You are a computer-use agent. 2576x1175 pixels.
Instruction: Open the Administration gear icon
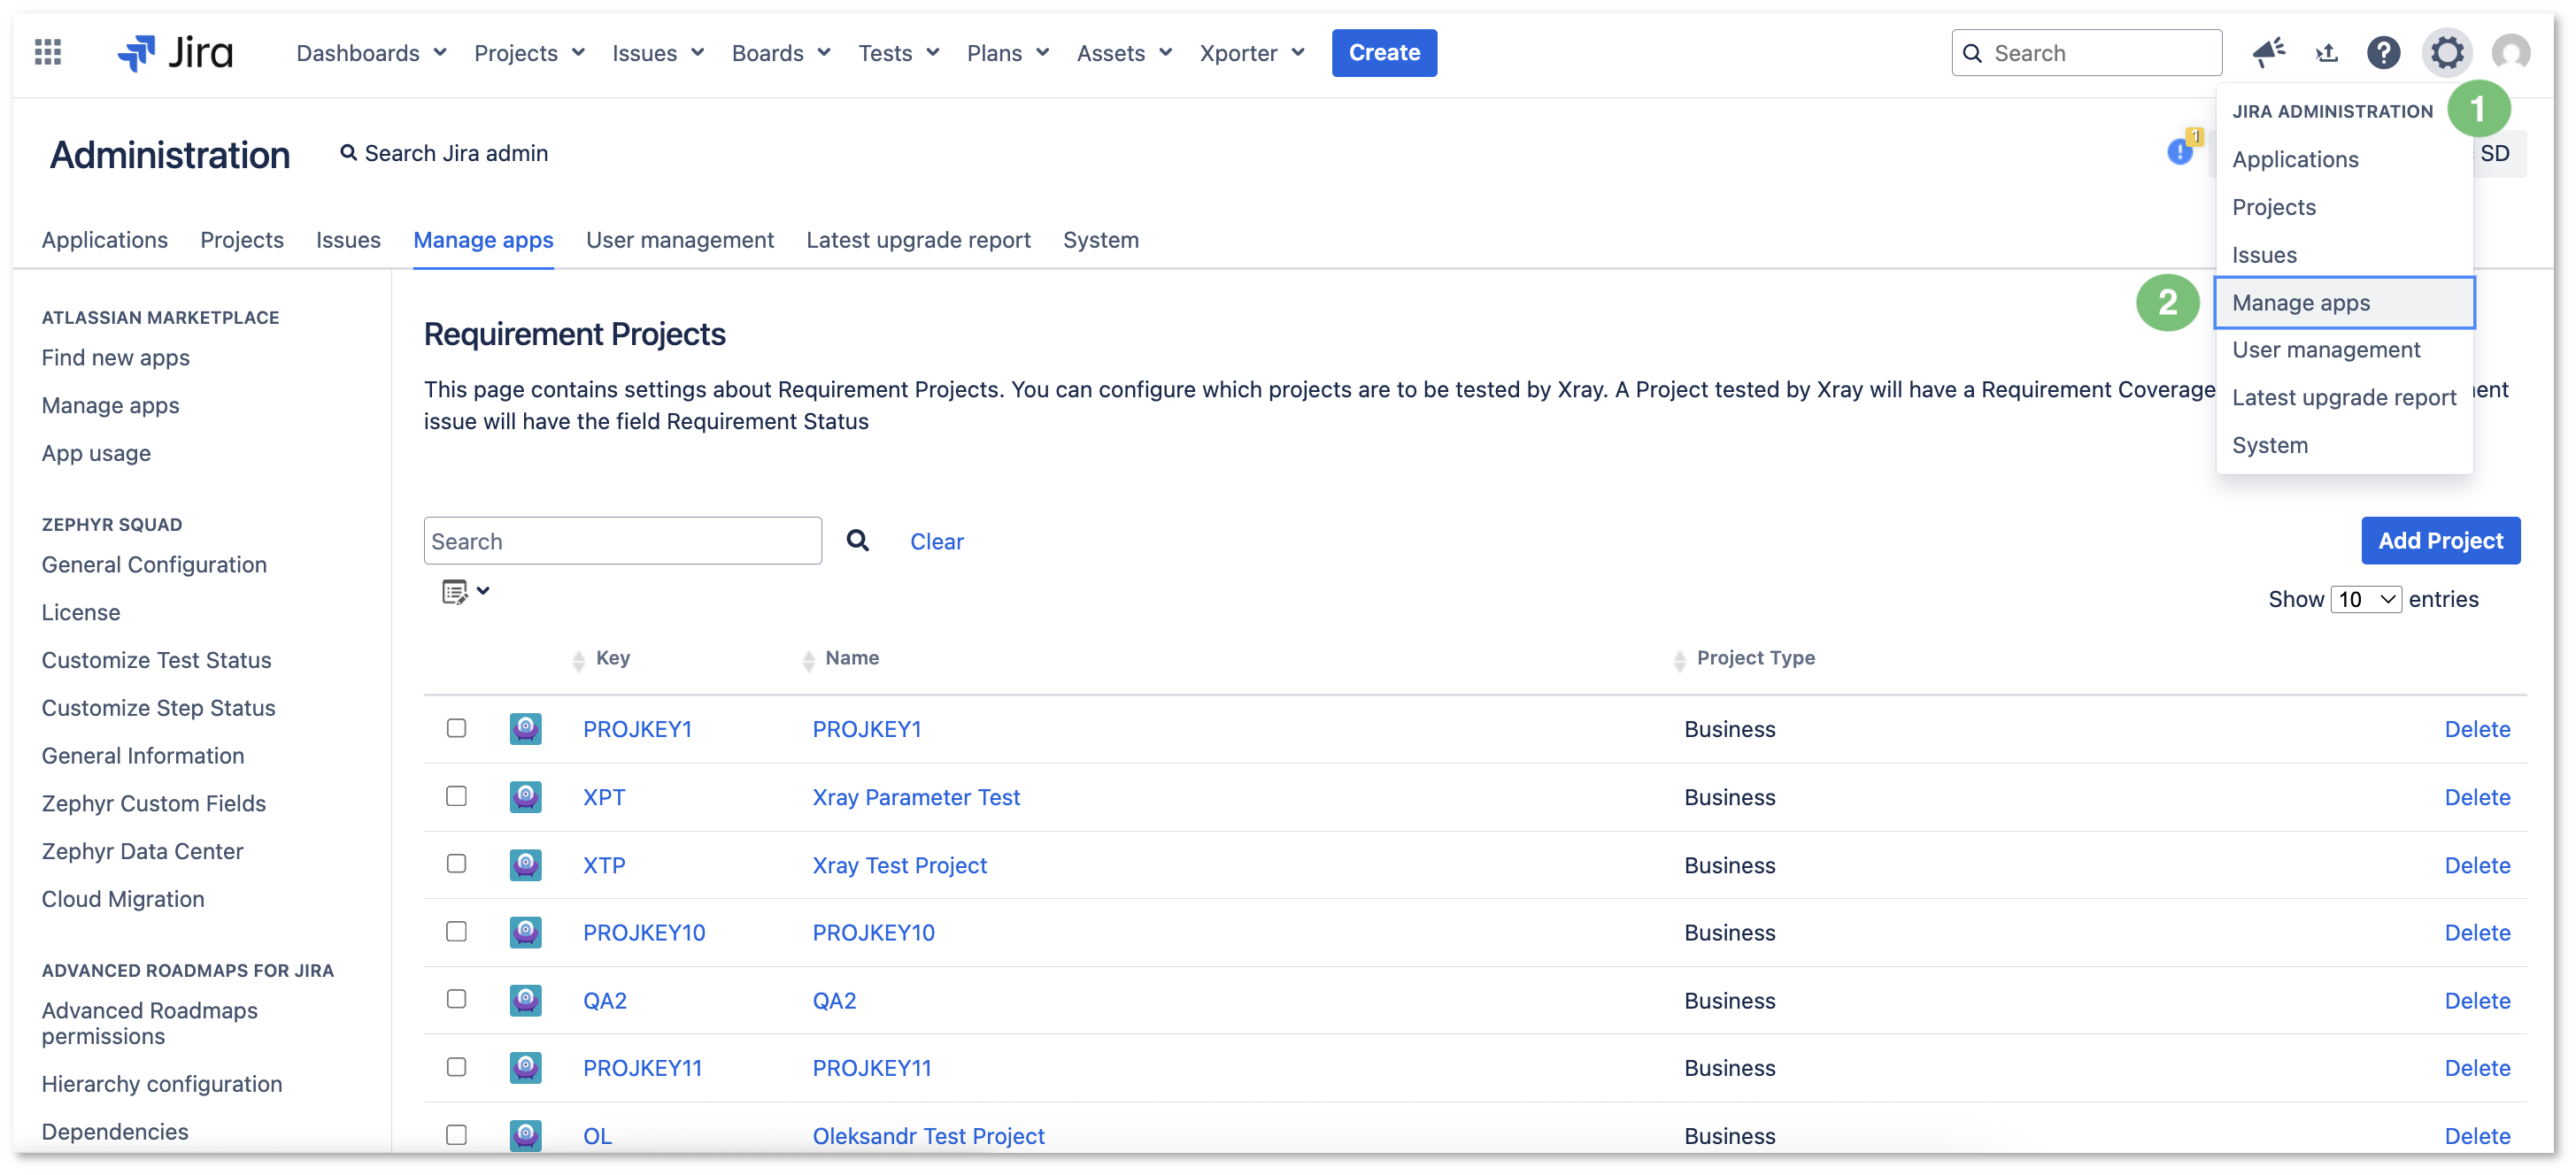pos(2446,52)
